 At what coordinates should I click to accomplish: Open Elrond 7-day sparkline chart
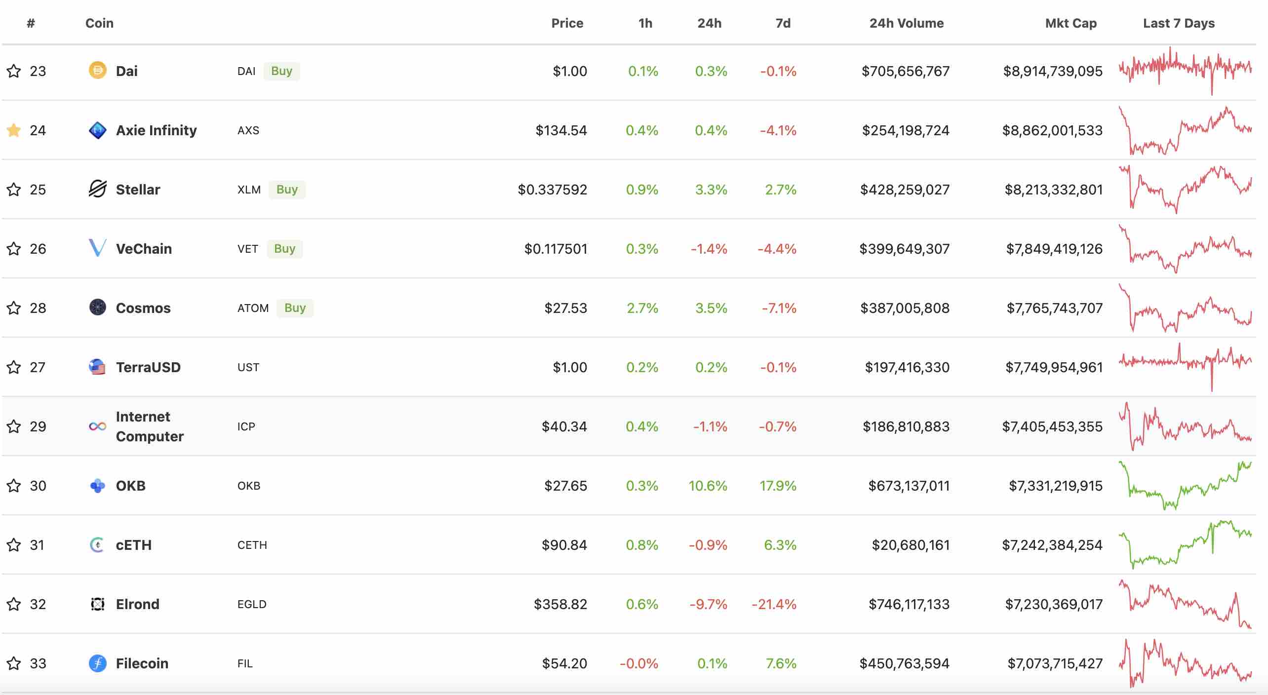pos(1185,604)
